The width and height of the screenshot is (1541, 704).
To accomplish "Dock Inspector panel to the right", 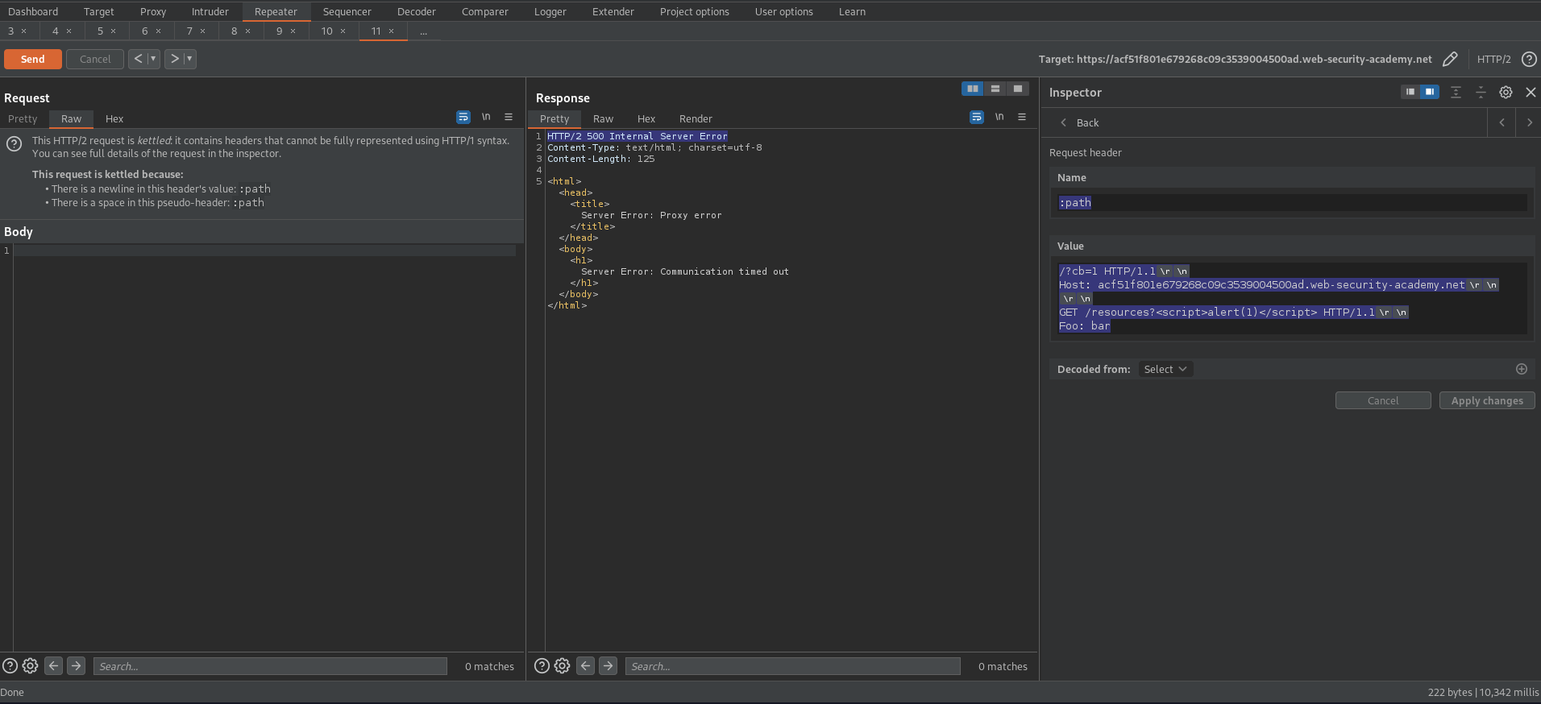I will (x=1429, y=92).
